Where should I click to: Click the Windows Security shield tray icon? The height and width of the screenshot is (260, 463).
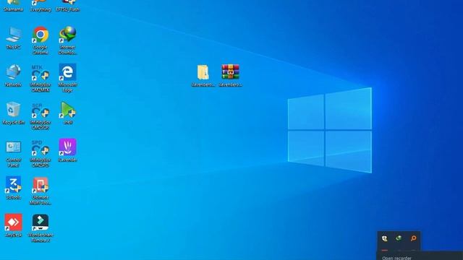[384, 238]
